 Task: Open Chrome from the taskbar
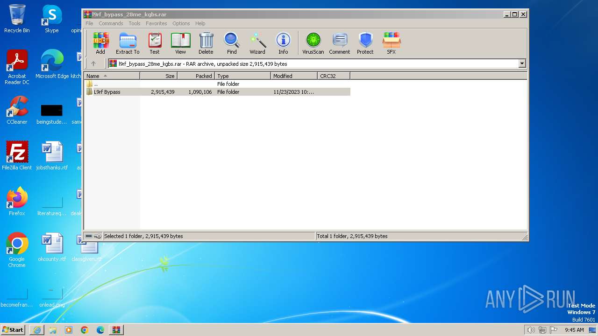tap(85, 330)
